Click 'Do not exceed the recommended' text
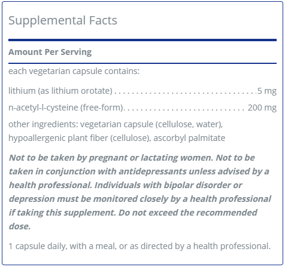285x267 pixels. coord(188,213)
